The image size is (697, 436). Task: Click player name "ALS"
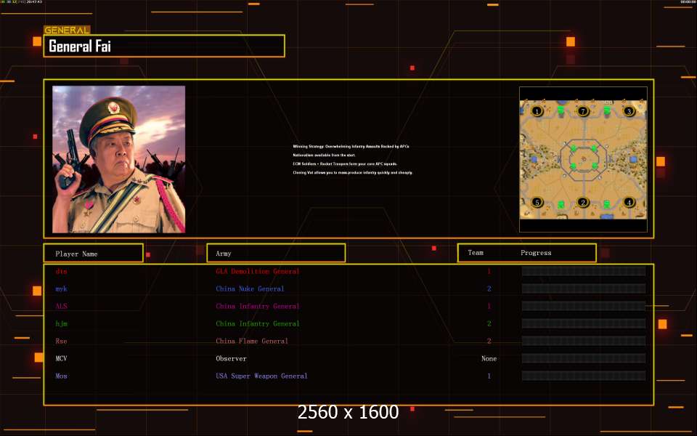(61, 306)
